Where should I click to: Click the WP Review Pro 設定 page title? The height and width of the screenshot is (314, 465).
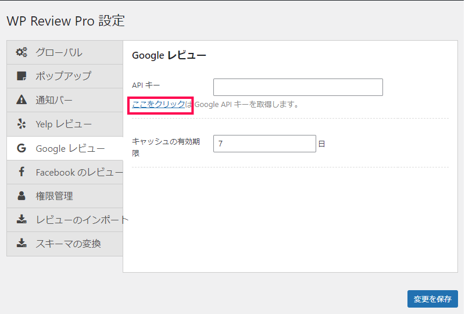66,21
